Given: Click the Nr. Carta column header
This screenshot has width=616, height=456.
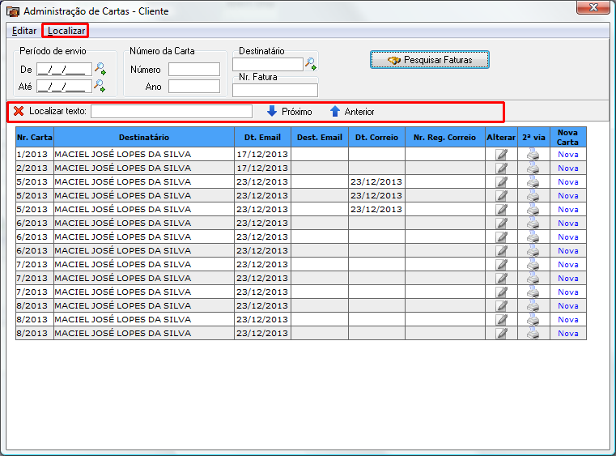Looking at the screenshot, I should (x=35, y=137).
